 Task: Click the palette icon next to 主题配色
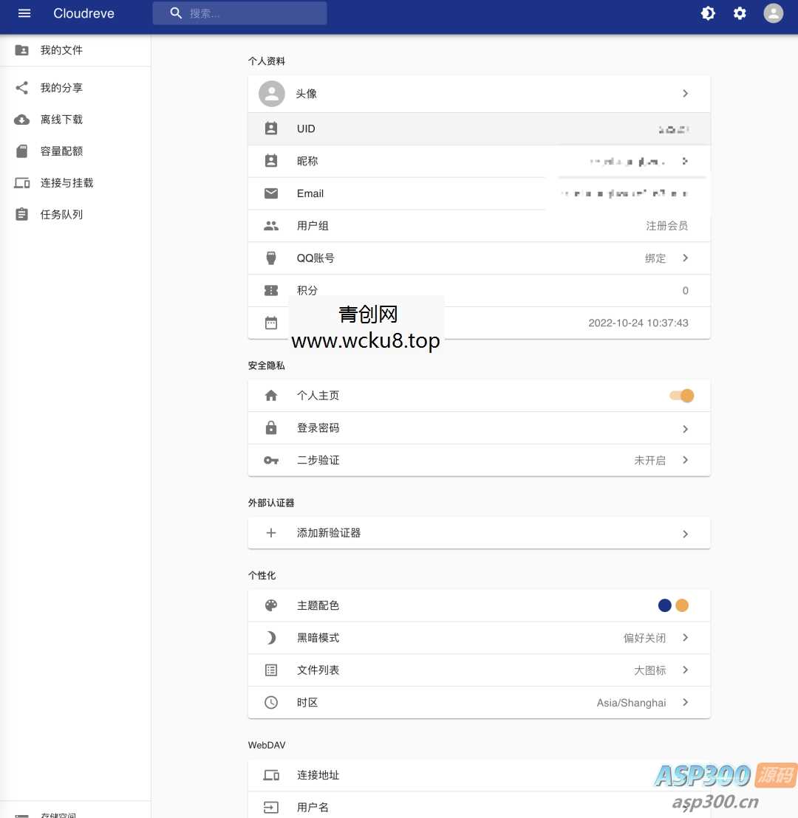271,605
